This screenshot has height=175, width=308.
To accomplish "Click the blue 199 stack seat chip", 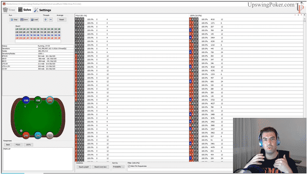I will pos(26,101).
